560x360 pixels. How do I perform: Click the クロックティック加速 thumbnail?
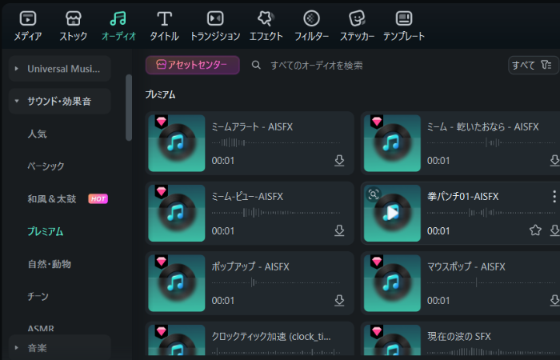[x=177, y=340]
